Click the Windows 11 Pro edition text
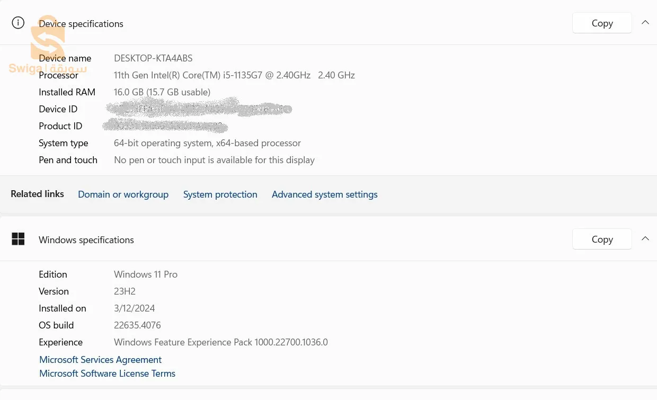 [146, 274]
